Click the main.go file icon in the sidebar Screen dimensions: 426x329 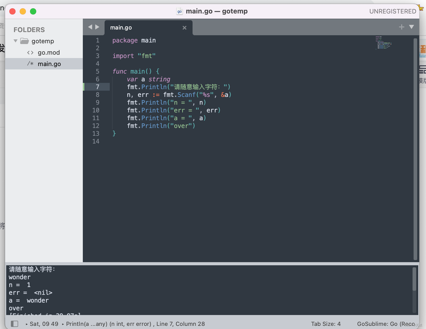30,64
